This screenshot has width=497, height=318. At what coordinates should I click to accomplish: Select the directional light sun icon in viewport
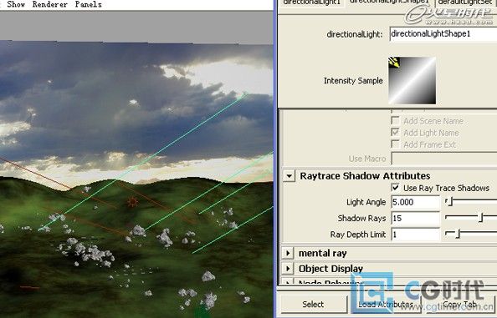[132, 202]
